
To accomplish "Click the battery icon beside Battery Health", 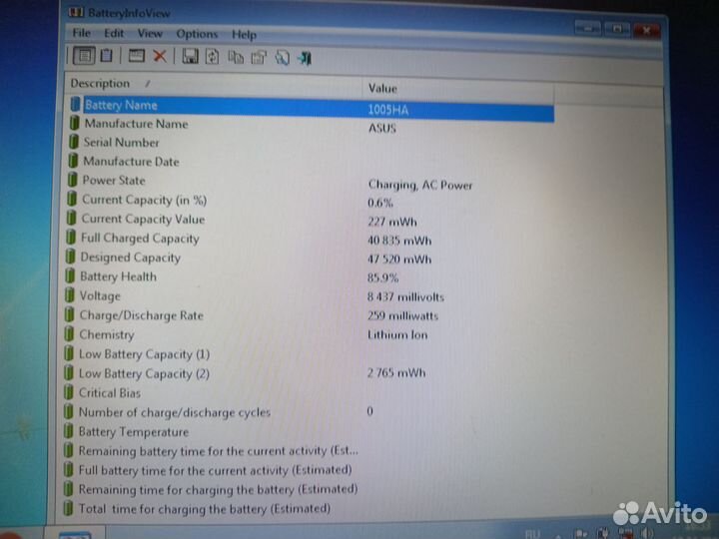I will pos(70,275).
